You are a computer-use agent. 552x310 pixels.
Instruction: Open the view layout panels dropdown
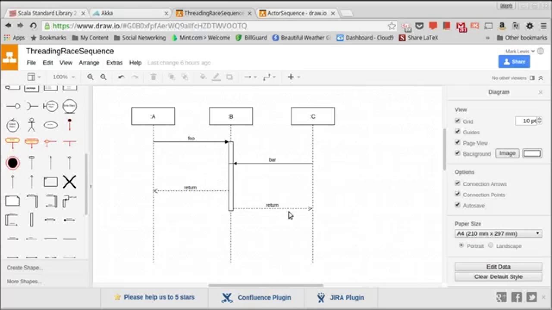pos(34,77)
